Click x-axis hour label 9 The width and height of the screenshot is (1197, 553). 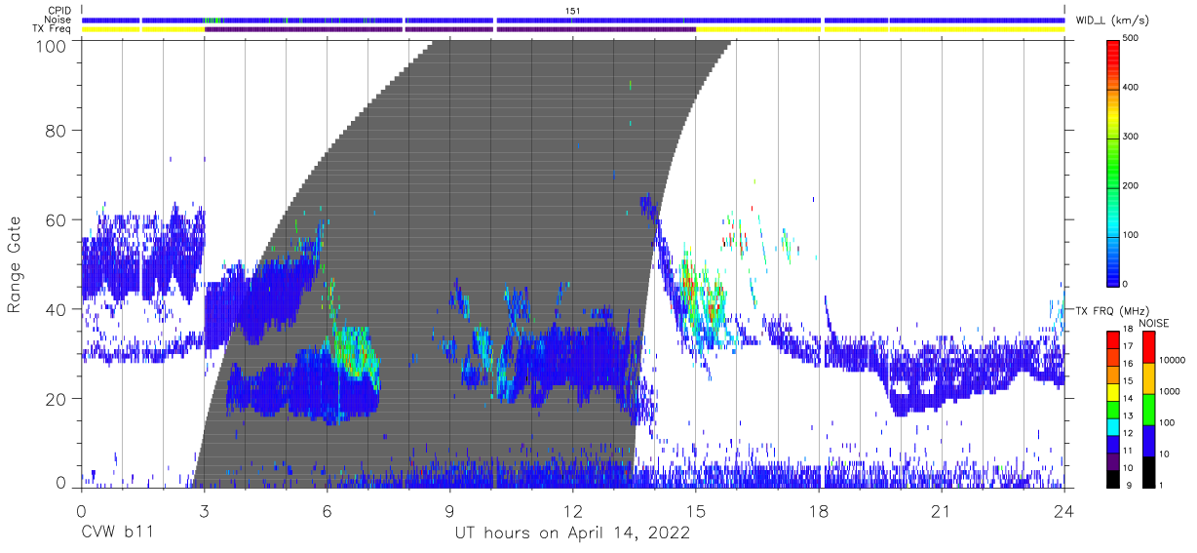pyautogui.click(x=449, y=510)
